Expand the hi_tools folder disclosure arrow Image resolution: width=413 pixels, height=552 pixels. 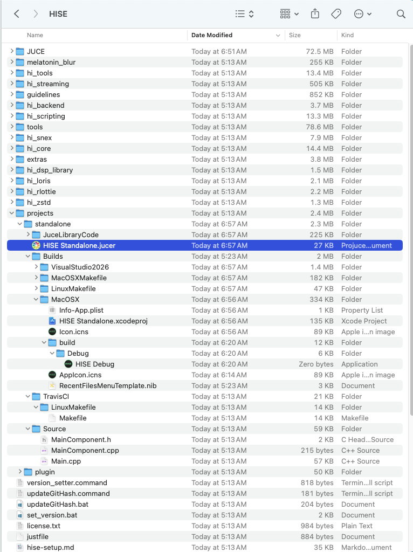click(x=12, y=73)
